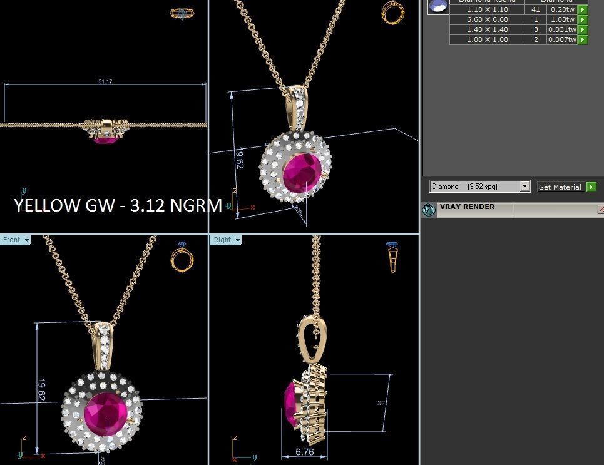
Task: Click the 51.17 dimension in top view
Action: [x=105, y=82]
